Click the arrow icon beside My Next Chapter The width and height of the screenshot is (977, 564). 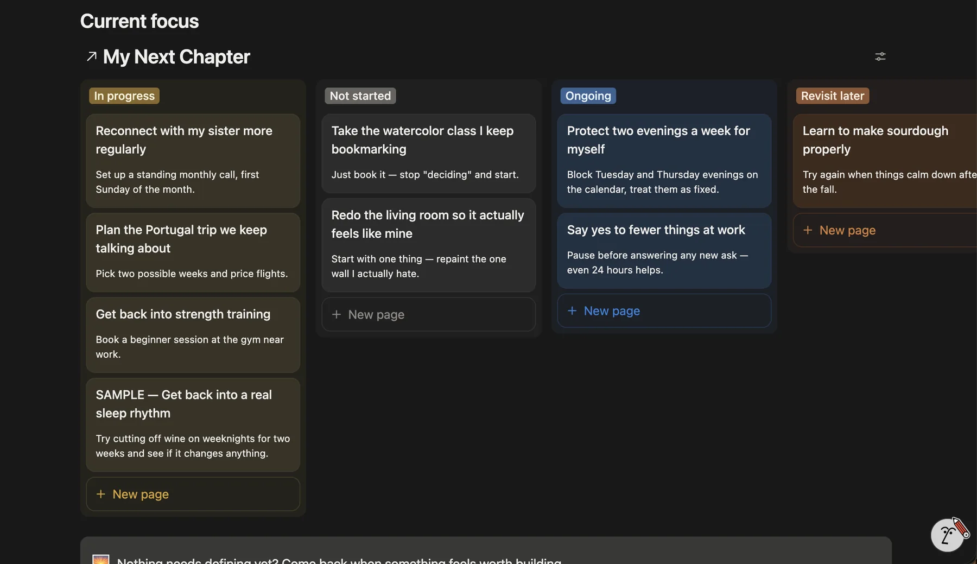coord(91,56)
